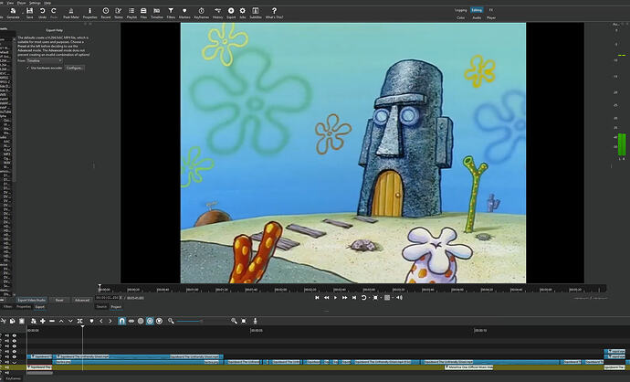Go to previous marker arrow
630x382 pixels.
point(100,321)
